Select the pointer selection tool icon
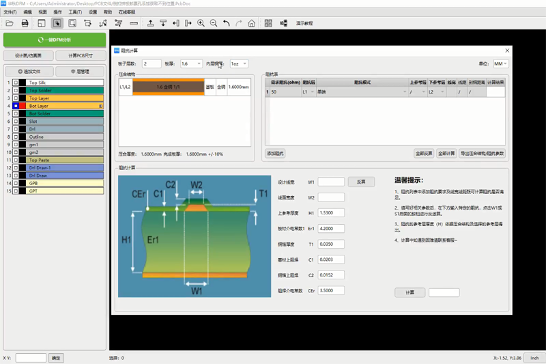This screenshot has width=546, height=364. point(57,23)
